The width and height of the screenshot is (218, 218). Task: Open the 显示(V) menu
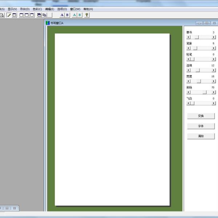coord(12,9)
